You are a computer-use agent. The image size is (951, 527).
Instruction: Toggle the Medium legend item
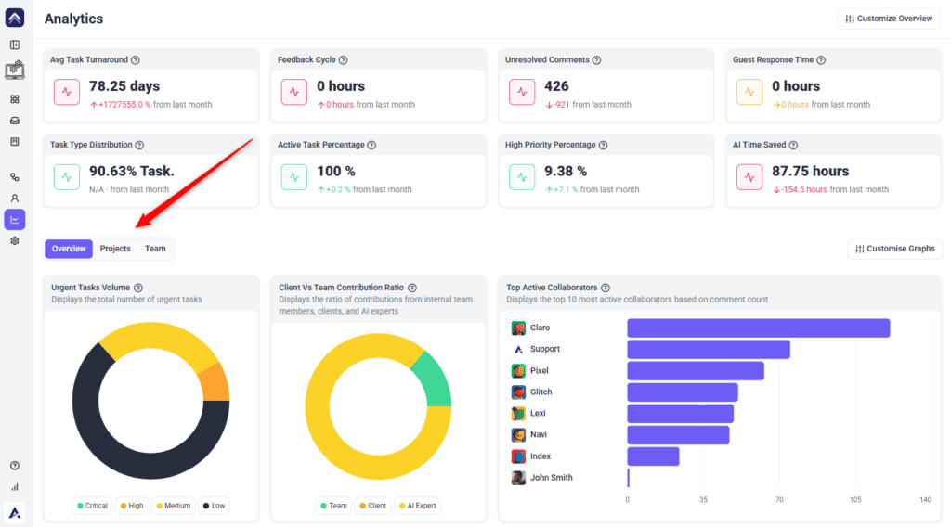pyautogui.click(x=174, y=506)
